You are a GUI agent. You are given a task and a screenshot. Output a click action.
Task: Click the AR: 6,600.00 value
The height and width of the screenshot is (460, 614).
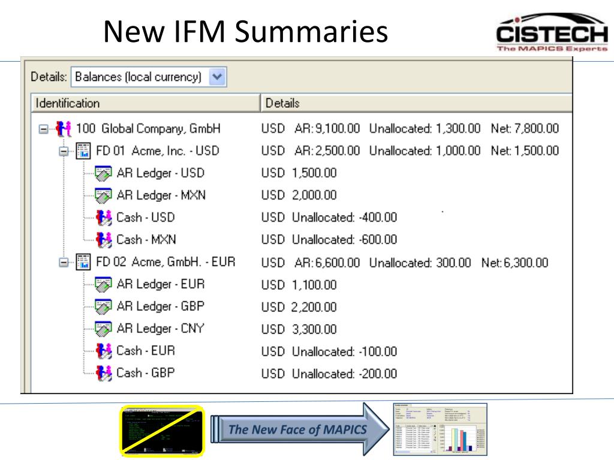327,263
